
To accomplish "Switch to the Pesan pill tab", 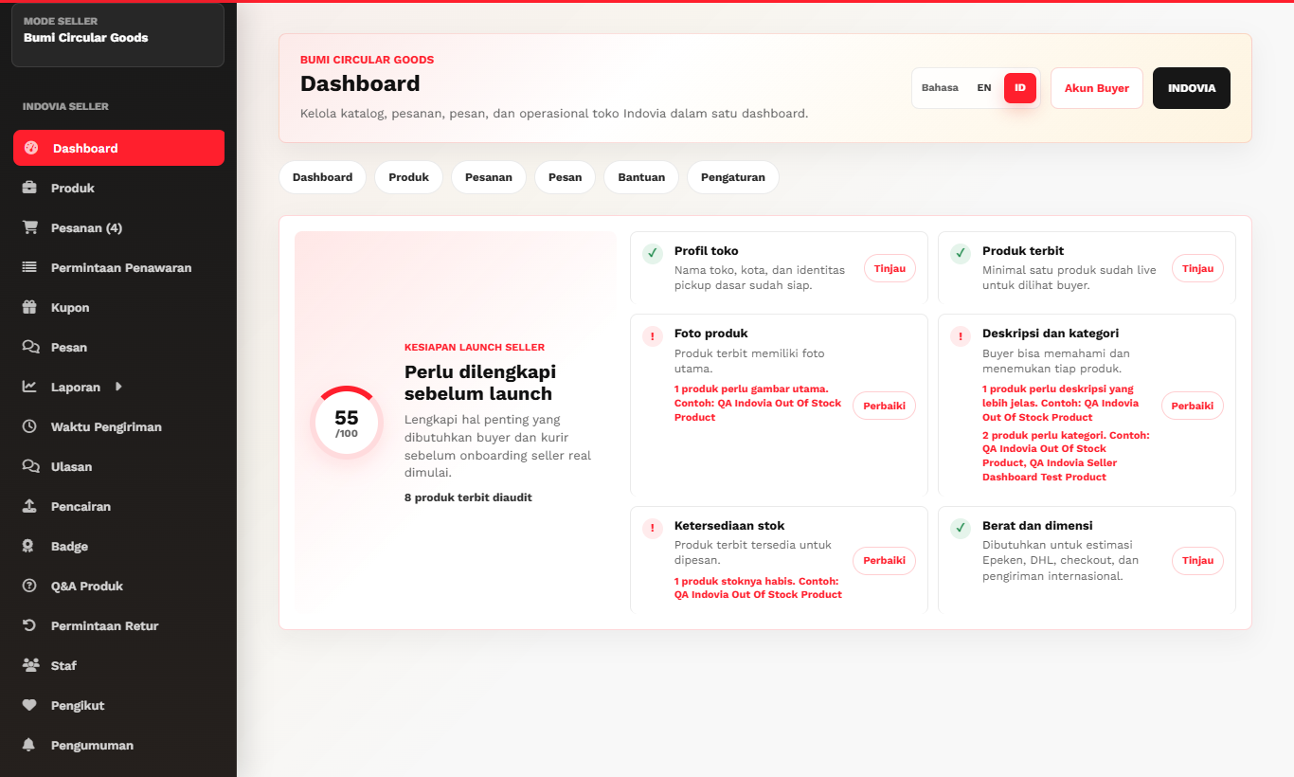I will [x=565, y=177].
